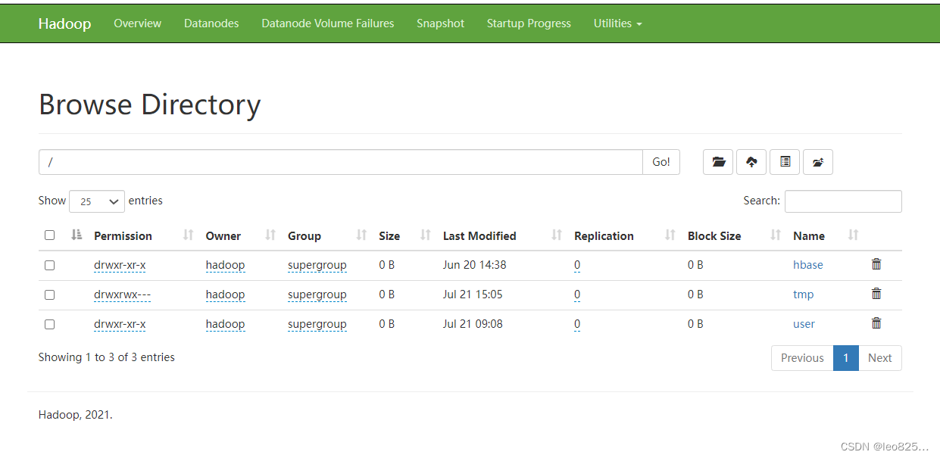Viewport: 940px width, 458px height.
Task: Open the Startup Progress tab
Action: click(x=529, y=23)
